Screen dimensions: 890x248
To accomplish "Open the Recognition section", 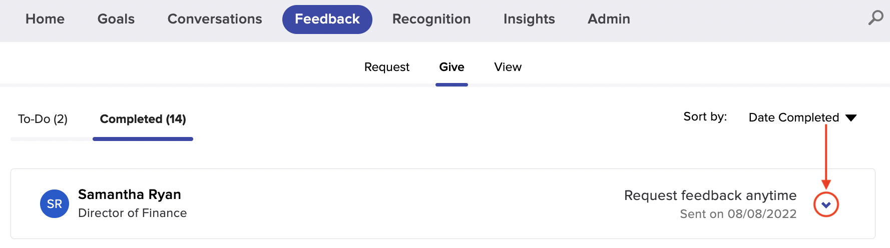I will click(431, 19).
